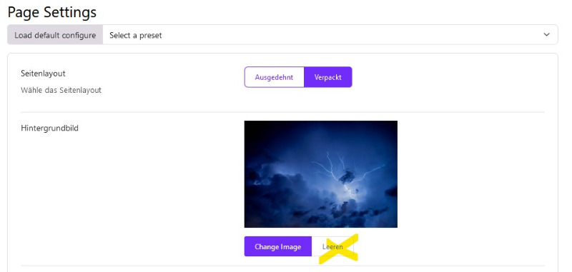
Task: Click the Wähle das Seitenlayout description text
Action: coord(61,90)
